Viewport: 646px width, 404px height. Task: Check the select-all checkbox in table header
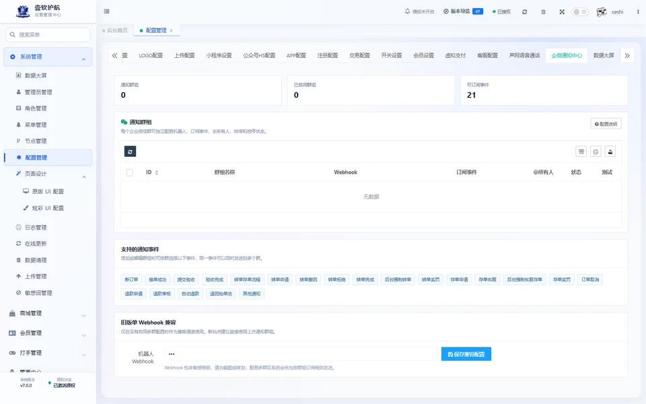pyautogui.click(x=130, y=173)
